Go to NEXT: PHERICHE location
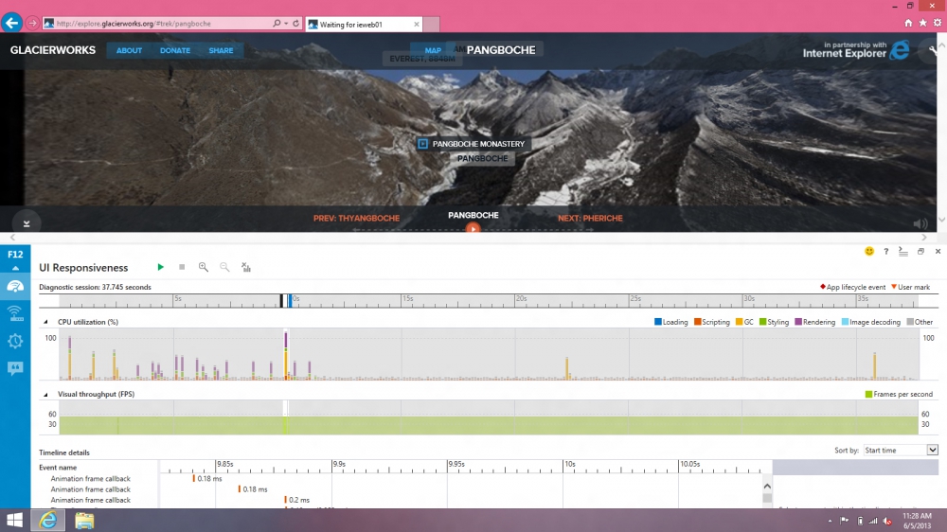Viewport: 947px width, 532px height. coord(590,219)
